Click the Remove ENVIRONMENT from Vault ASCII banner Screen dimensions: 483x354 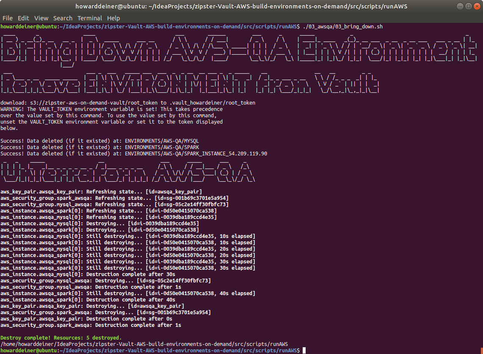click(190, 83)
